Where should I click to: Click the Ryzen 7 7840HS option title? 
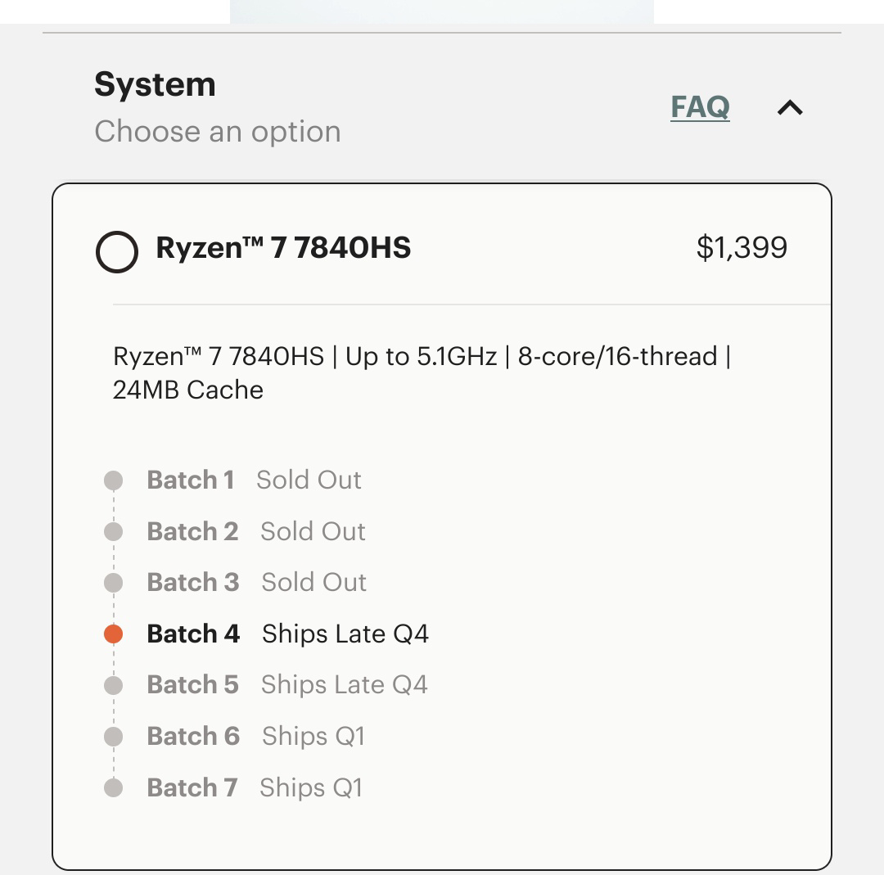point(283,247)
